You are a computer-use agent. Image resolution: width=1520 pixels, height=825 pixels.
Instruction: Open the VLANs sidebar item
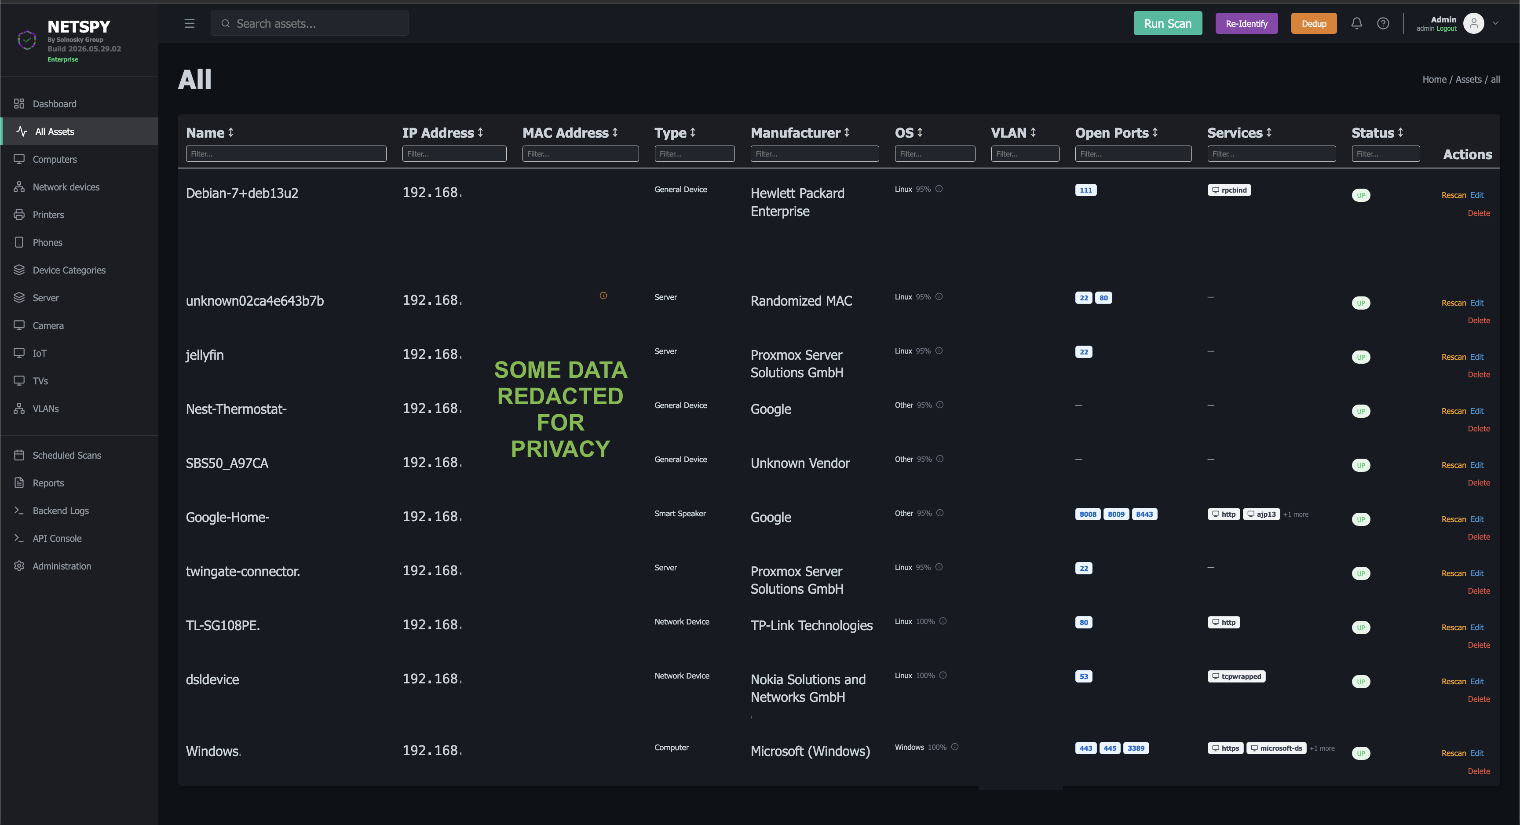[x=80, y=409]
